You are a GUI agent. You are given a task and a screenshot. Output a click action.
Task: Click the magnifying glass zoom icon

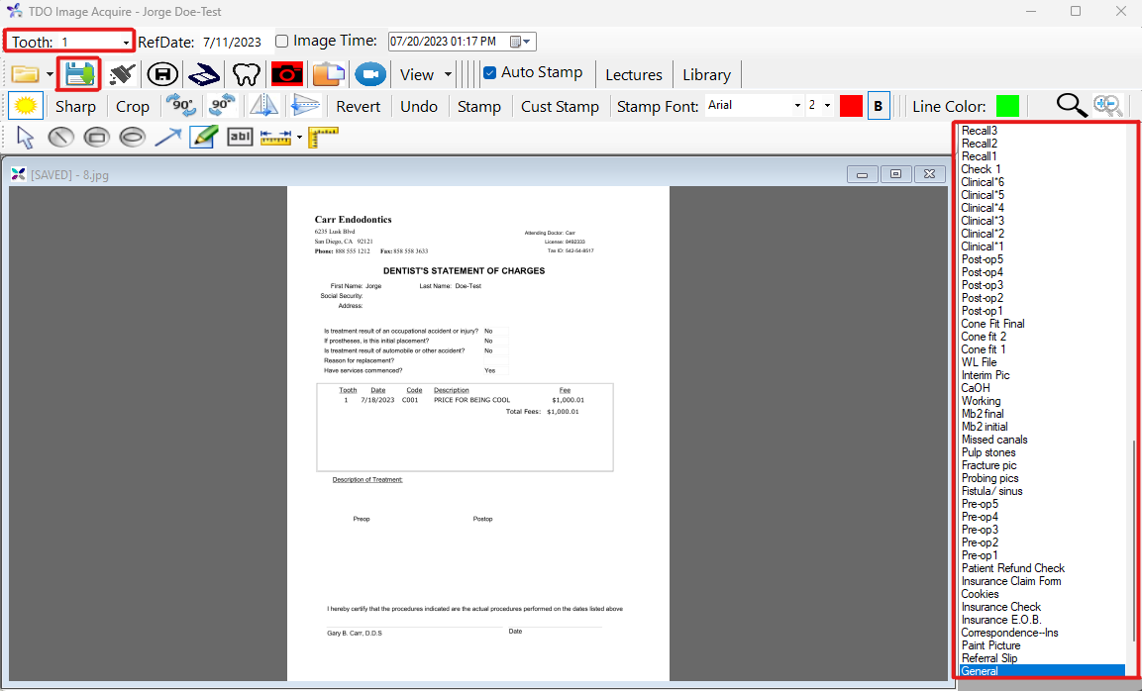(x=1071, y=106)
